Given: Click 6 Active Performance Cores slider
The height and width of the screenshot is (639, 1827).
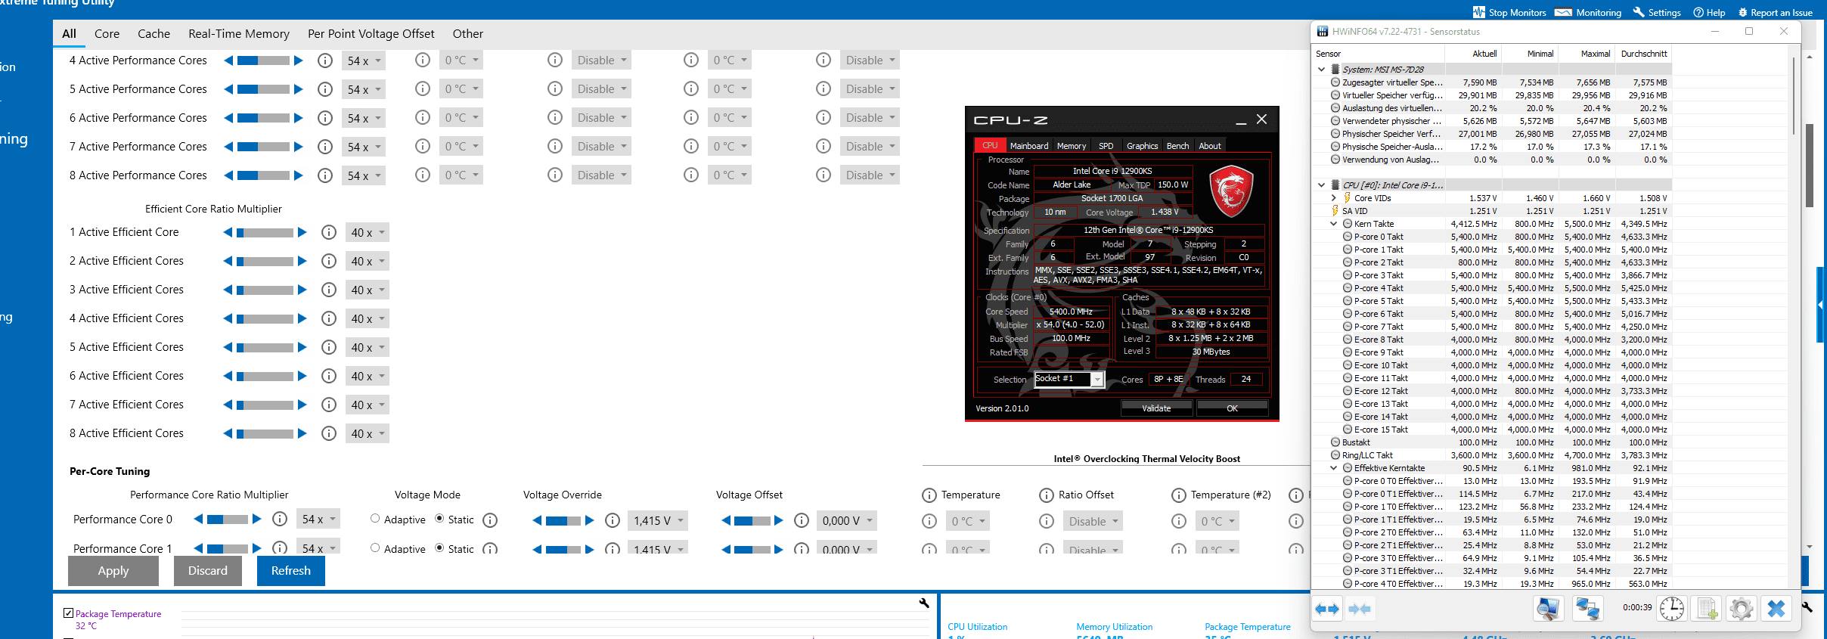Looking at the screenshot, I should click(x=263, y=118).
